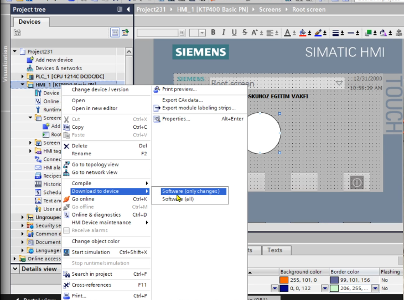Click the power button on HMI screen

(x=357, y=182)
